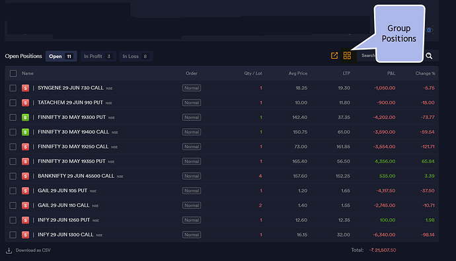Viewport: 456px width, 261px height.
Task: Switch to the In Profit tab
Action: pyautogui.click(x=98, y=56)
